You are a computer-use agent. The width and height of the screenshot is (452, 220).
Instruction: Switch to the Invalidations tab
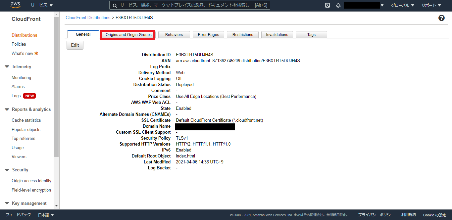(277, 35)
